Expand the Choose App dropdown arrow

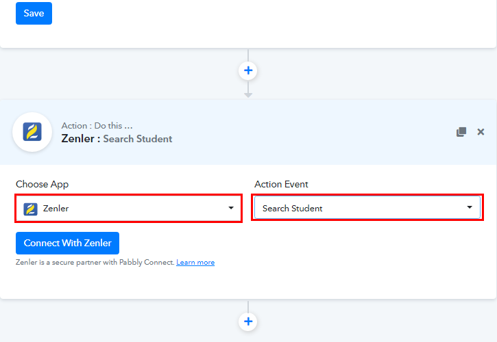[x=231, y=208]
